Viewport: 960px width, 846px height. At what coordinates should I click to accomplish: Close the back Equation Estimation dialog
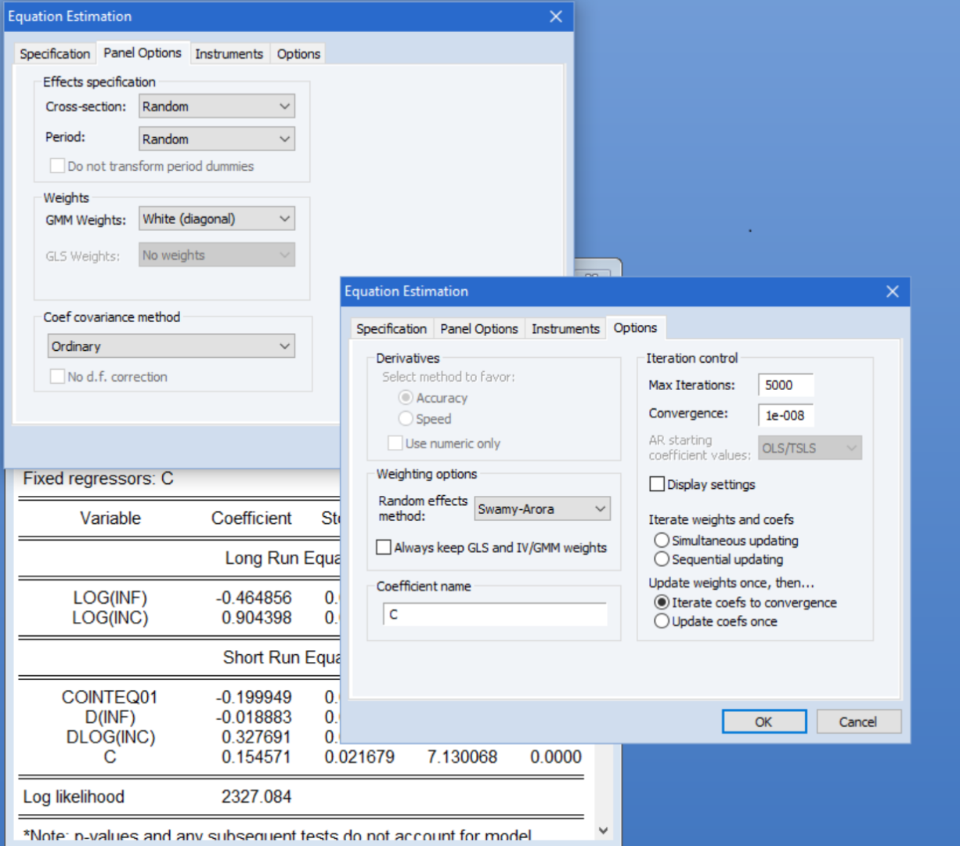coord(556,16)
